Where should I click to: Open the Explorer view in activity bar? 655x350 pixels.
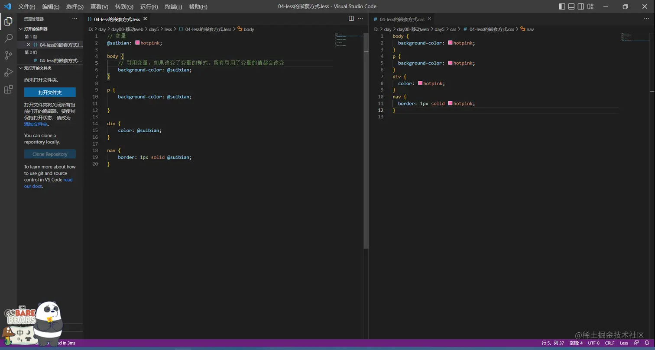(x=8, y=21)
